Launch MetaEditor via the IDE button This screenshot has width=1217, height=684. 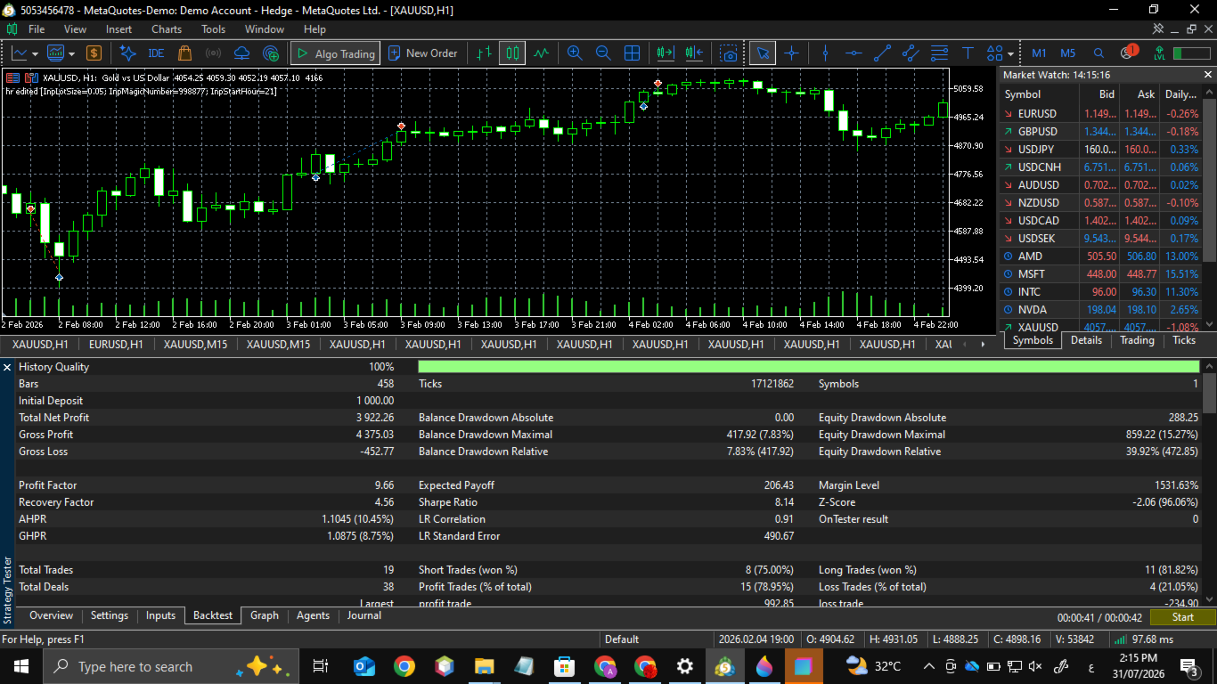(x=156, y=53)
